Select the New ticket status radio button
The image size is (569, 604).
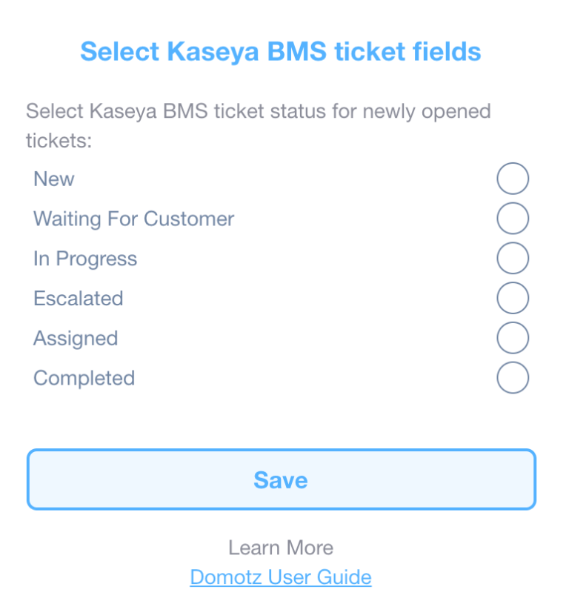(x=513, y=179)
